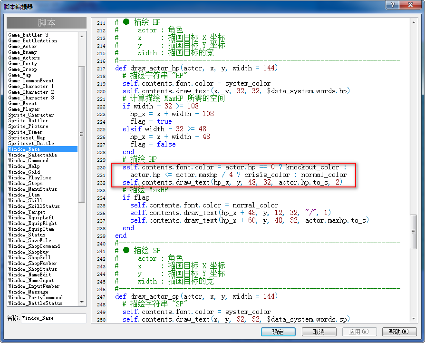425x343 pixels.
Task: Click script list scroll up arrow
Action: tap(82, 36)
